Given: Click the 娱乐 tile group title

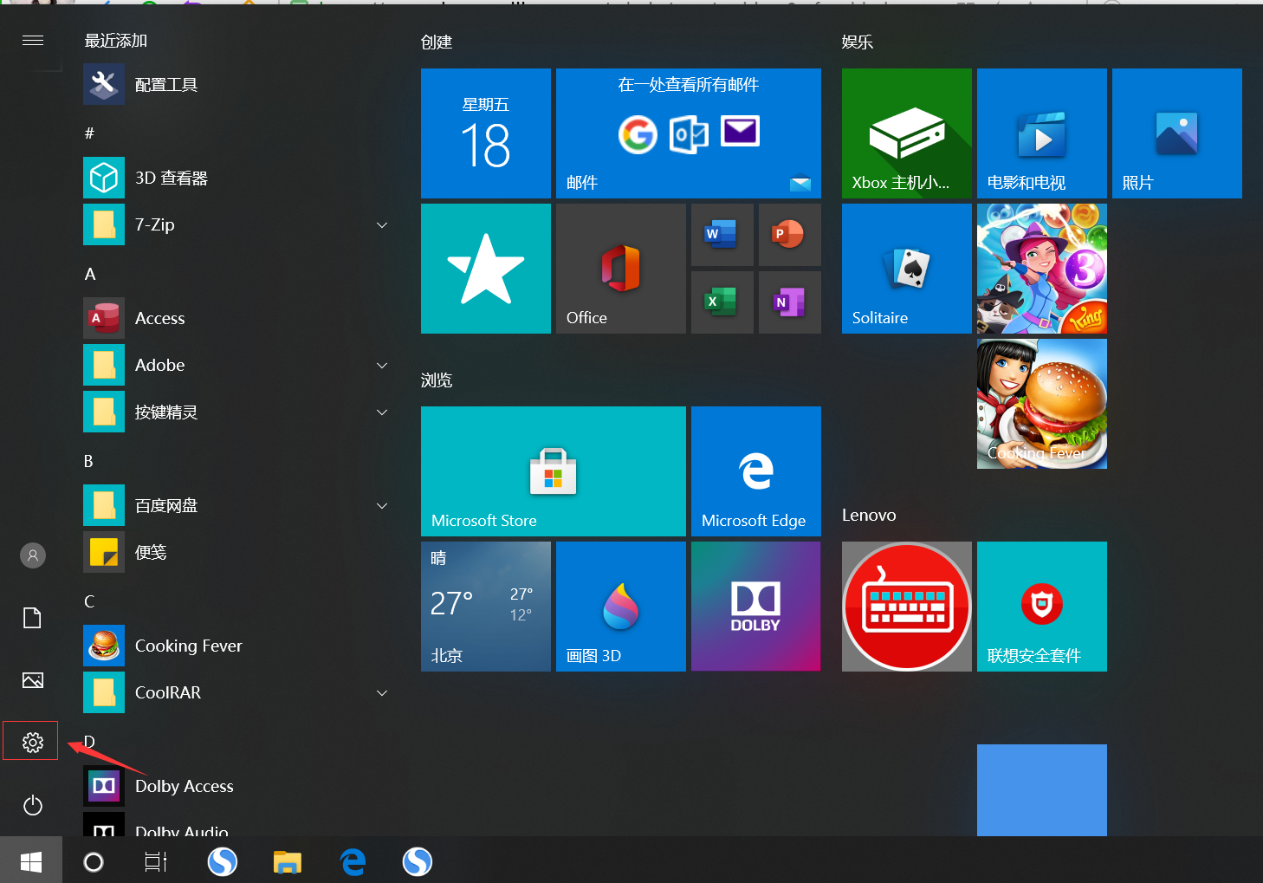Looking at the screenshot, I should tap(858, 42).
